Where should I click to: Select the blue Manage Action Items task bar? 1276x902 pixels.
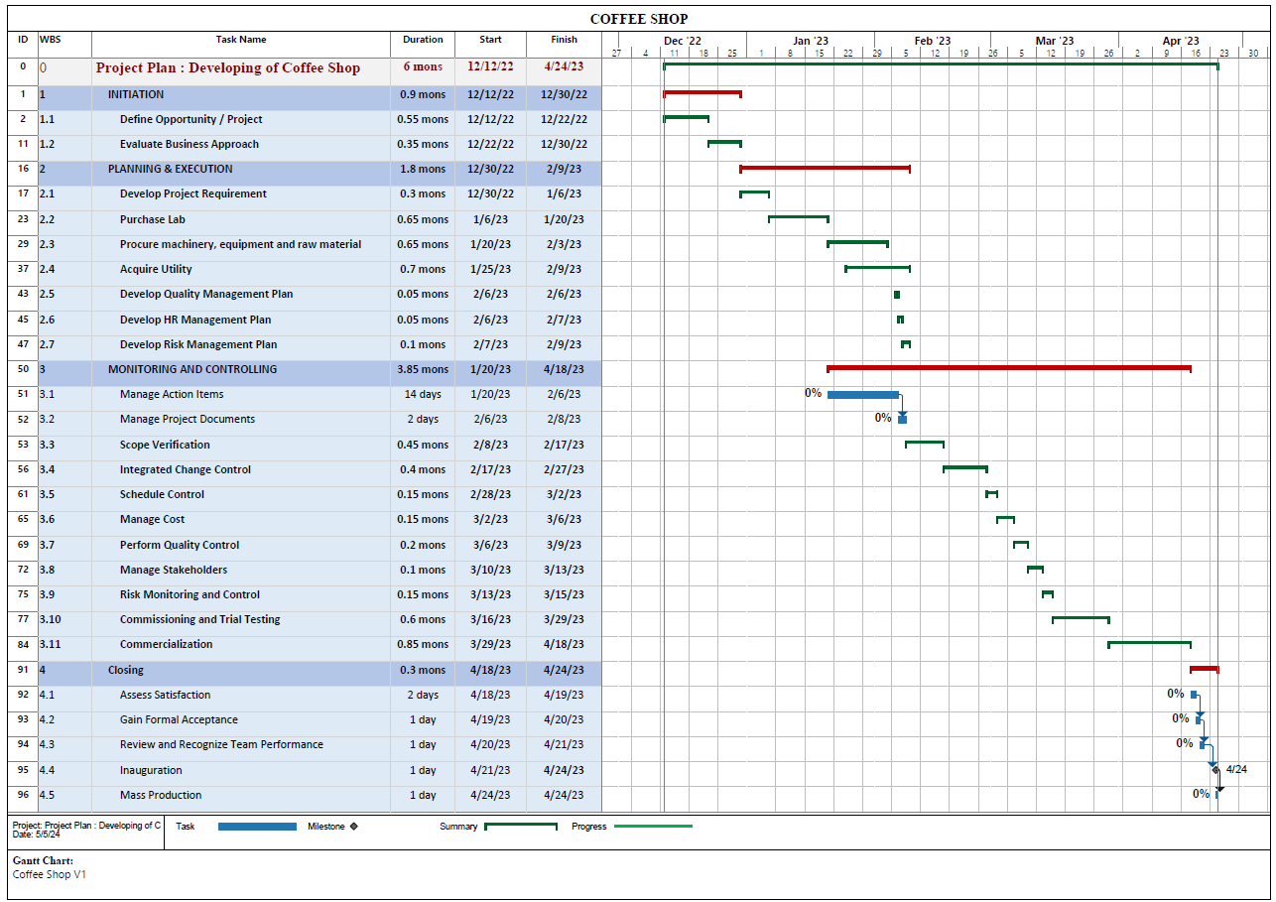(x=861, y=394)
